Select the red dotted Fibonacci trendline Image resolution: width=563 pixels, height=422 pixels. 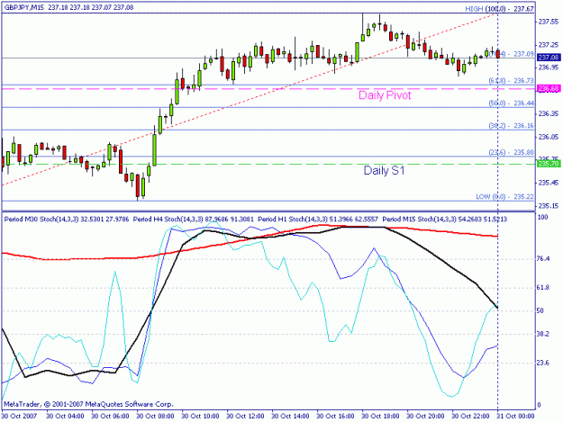251,99
